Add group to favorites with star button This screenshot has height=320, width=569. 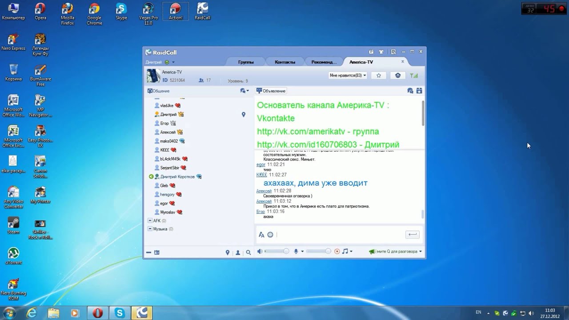tap(379, 76)
